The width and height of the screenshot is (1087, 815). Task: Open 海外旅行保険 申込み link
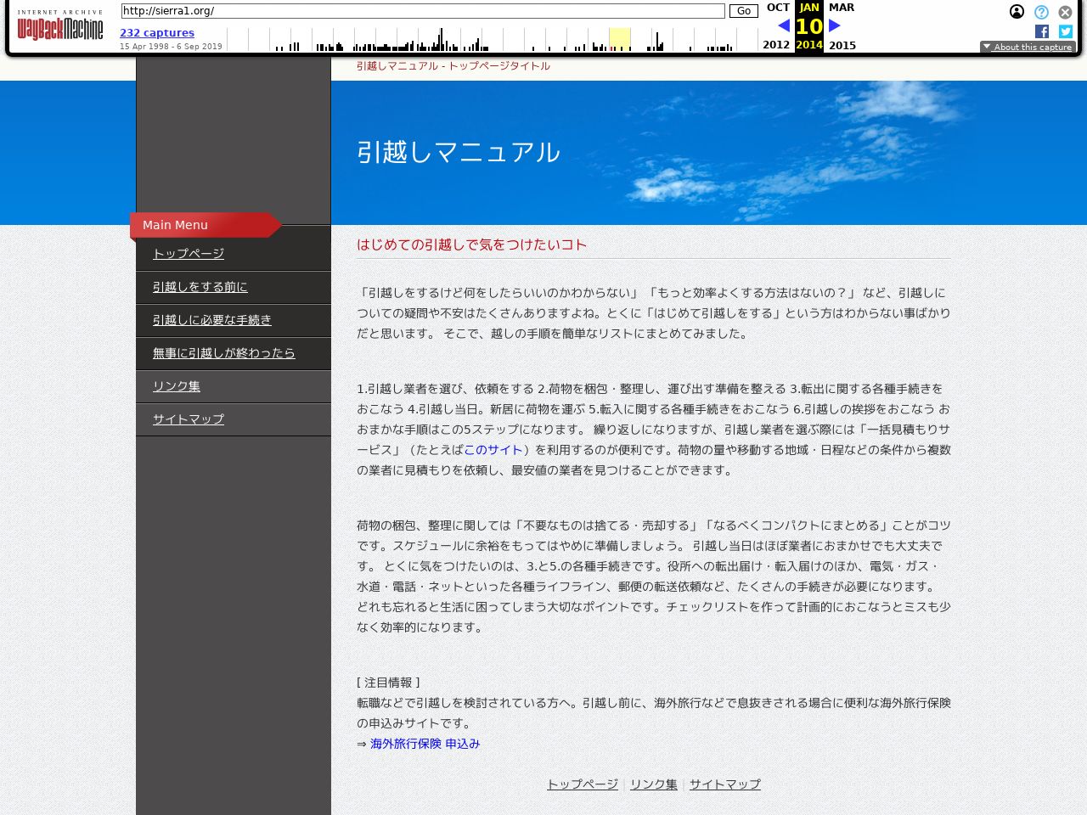tap(425, 744)
